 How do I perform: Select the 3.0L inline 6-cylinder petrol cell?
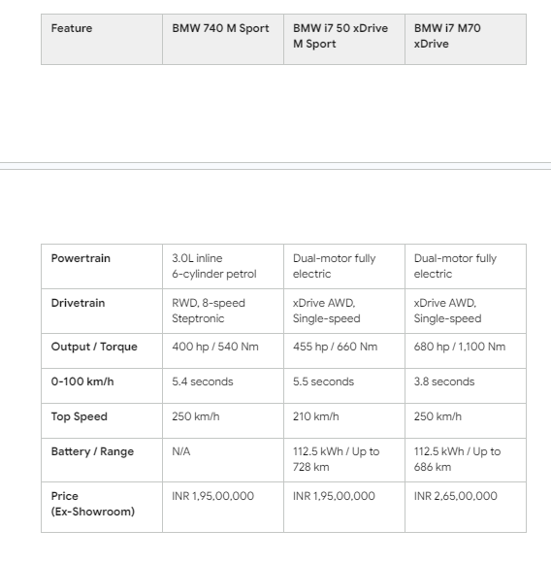(x=223, y=266)
